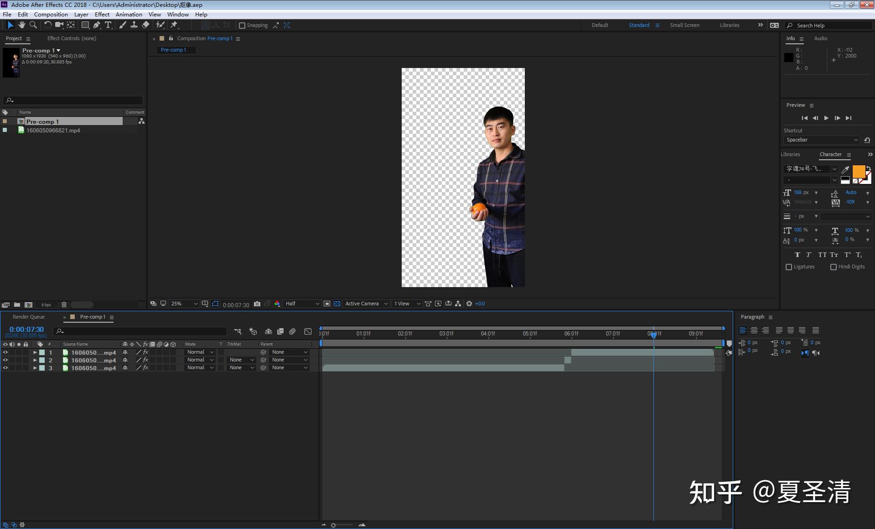
Task: Open the Animation menu
Action: [x=129, y=15]
